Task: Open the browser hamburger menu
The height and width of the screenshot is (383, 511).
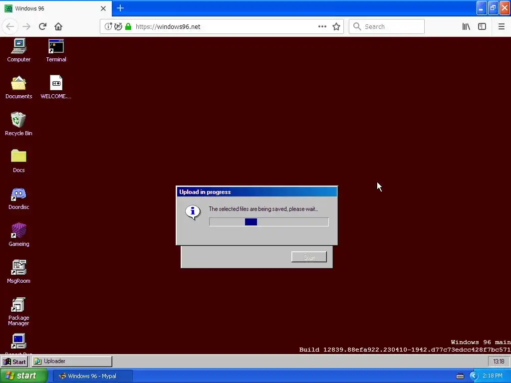Action: (x=501, y=26)
